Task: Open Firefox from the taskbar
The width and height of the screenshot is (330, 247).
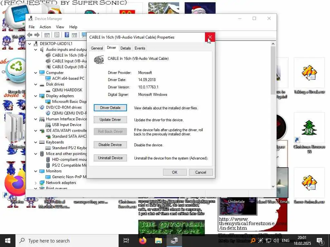Action: [x=143, y=241]
